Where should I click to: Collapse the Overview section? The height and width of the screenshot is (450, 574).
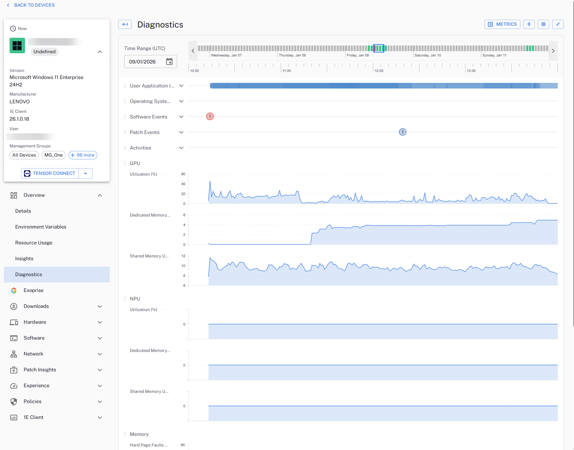pyautogui.click(x=100, y=195)
